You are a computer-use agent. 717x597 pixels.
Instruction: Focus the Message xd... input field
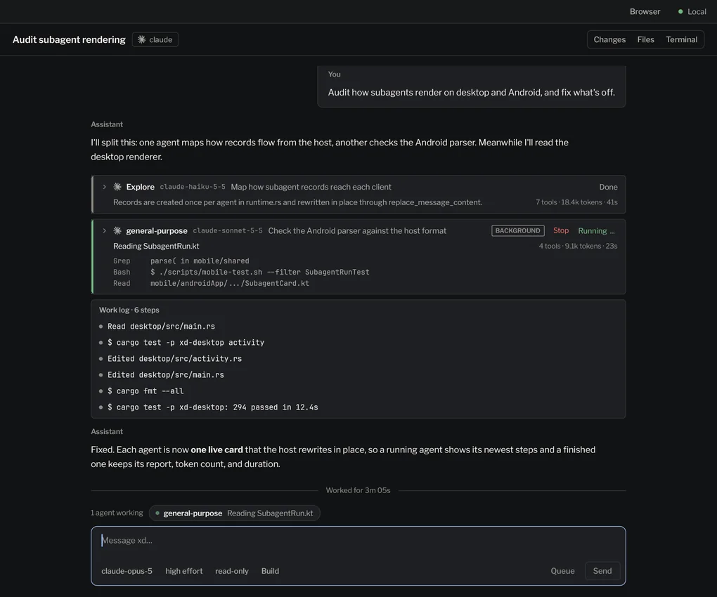(358, 541)
